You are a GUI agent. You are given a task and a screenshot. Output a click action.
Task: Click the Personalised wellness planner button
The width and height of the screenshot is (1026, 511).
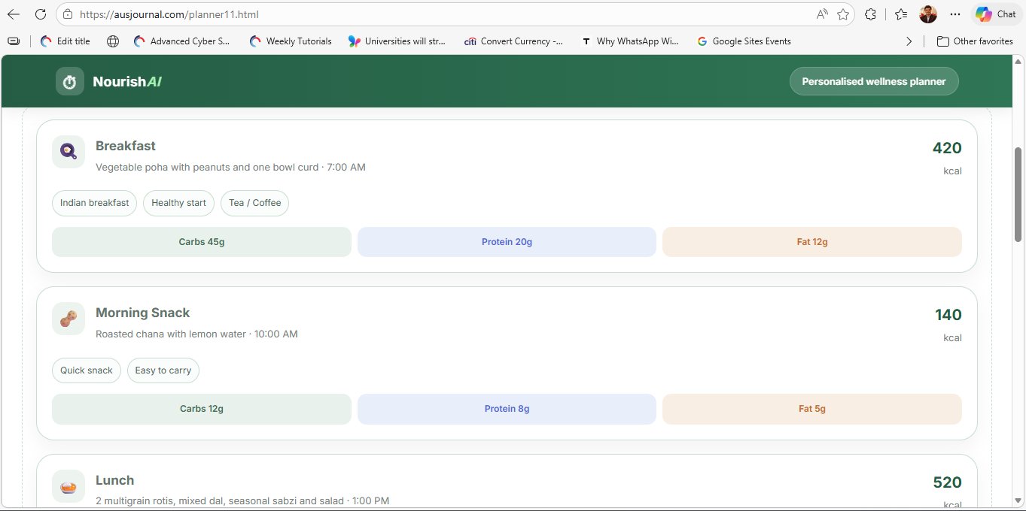tap(873, 81)
